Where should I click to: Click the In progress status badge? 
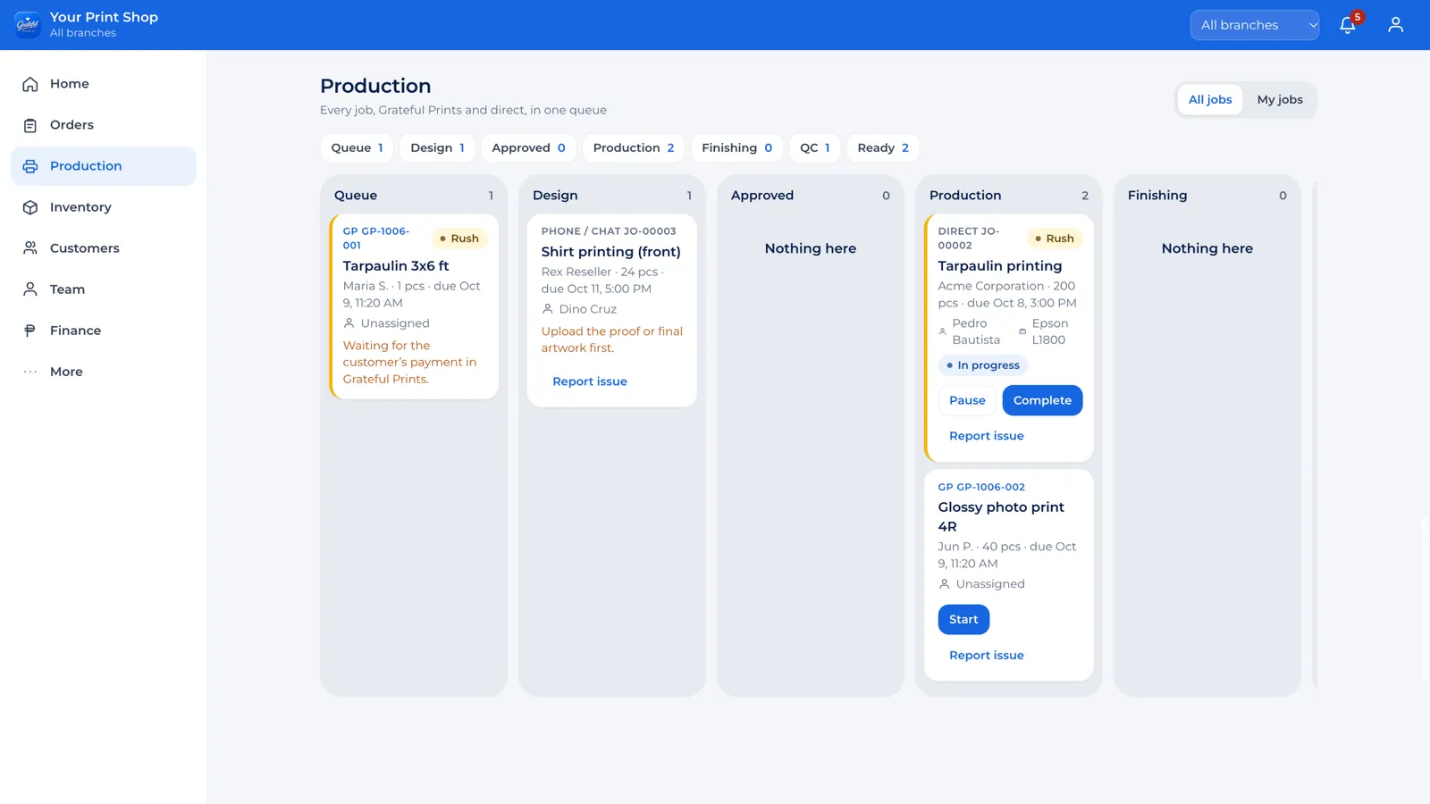point(982,365)
